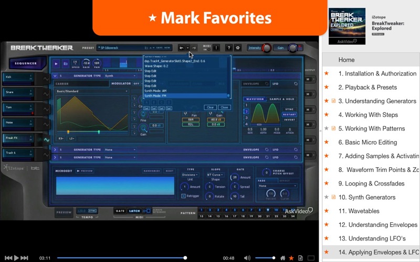
Task: Click the video player play button
Action: coord(16,258)
